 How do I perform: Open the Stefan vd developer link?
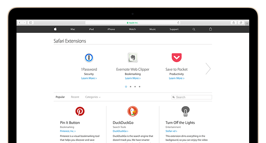(171, 131)
